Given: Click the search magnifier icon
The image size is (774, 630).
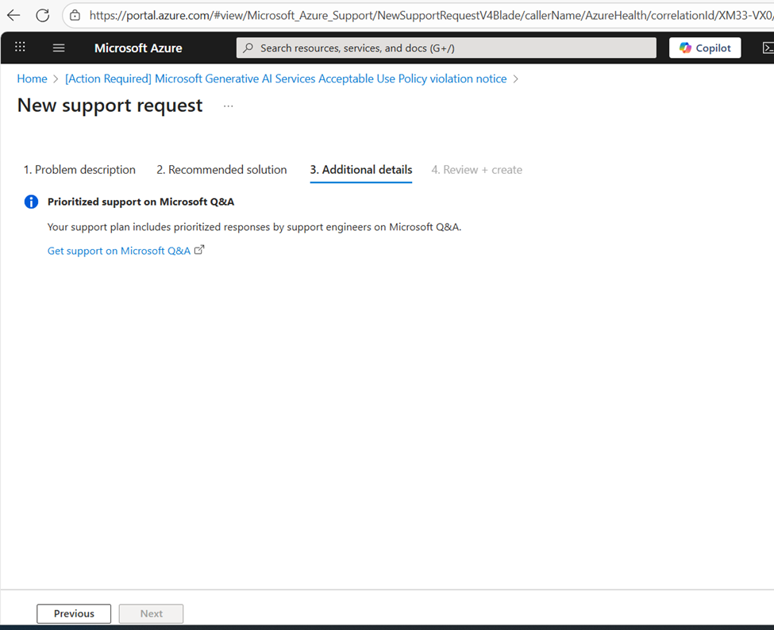Looking at the screenshot, I should click(248, 48).
